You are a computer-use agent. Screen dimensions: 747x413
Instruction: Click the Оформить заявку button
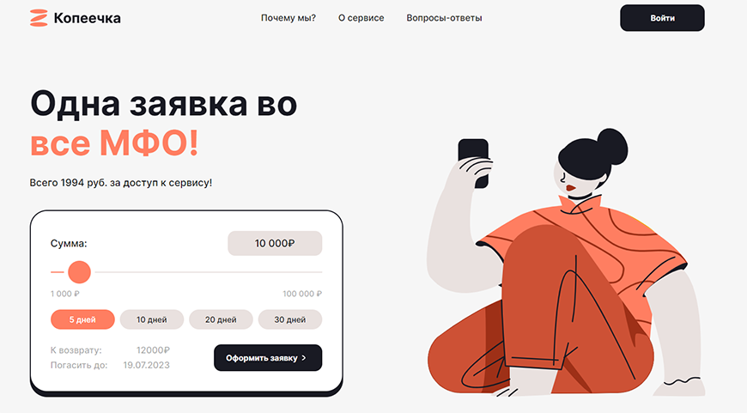pos(268,358)
